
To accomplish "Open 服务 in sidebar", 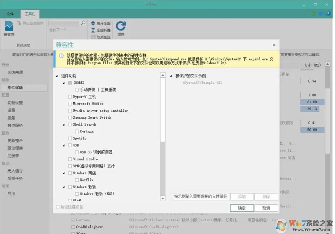I will [x=11, y=118].
